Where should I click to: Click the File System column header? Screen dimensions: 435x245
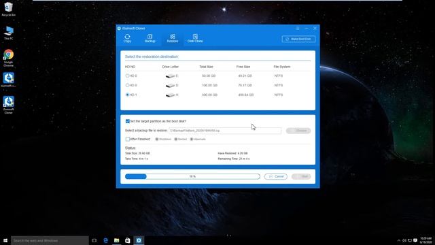point(282,67)
